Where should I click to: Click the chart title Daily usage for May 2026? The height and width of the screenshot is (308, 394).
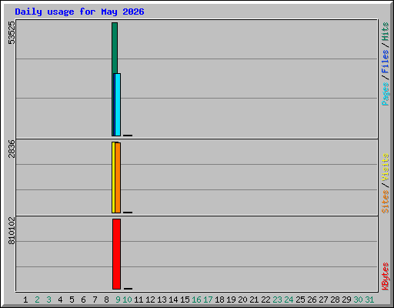(79, 12)
